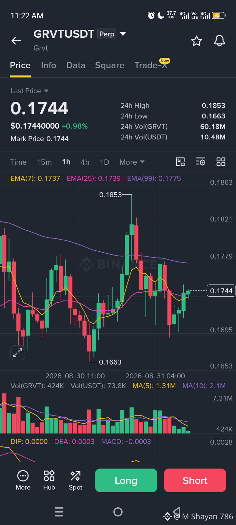Expand the More timeframes dropdown
Viewport: 236px width, 525px height.
(x=132, y=162)
